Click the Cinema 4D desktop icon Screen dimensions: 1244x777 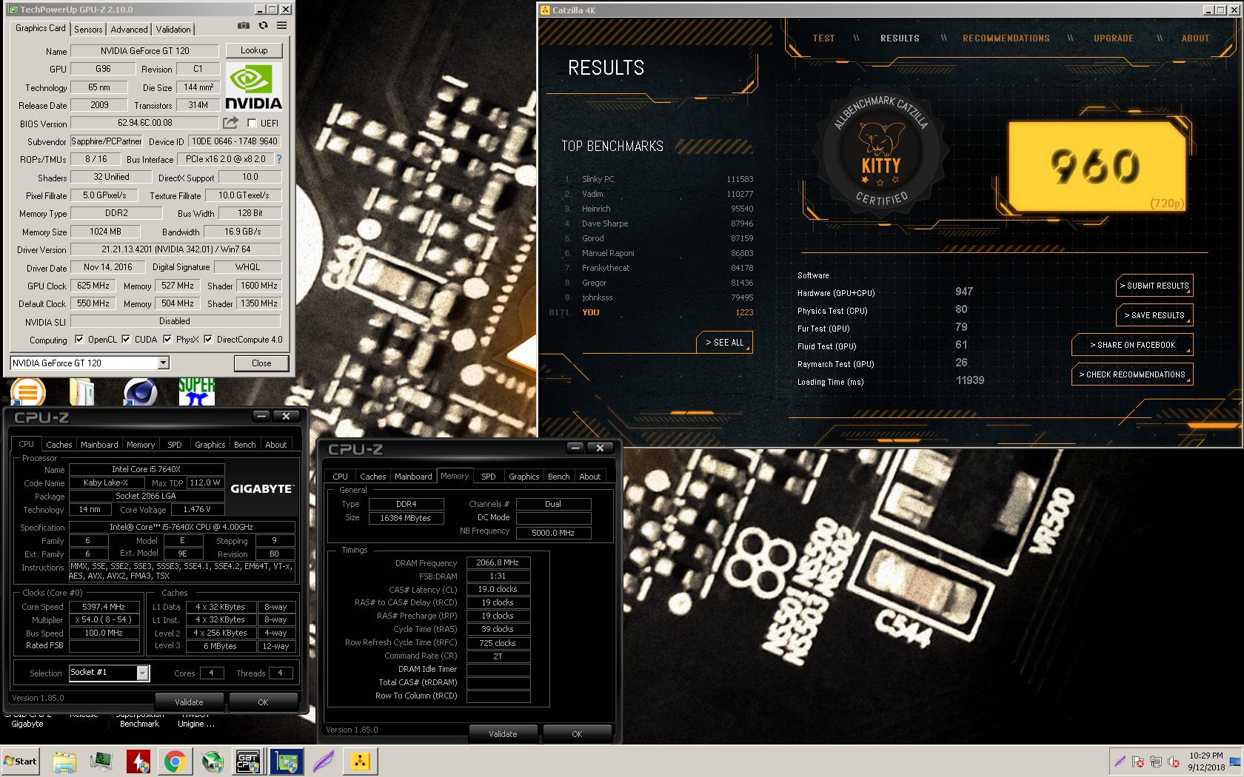(140, 392)
